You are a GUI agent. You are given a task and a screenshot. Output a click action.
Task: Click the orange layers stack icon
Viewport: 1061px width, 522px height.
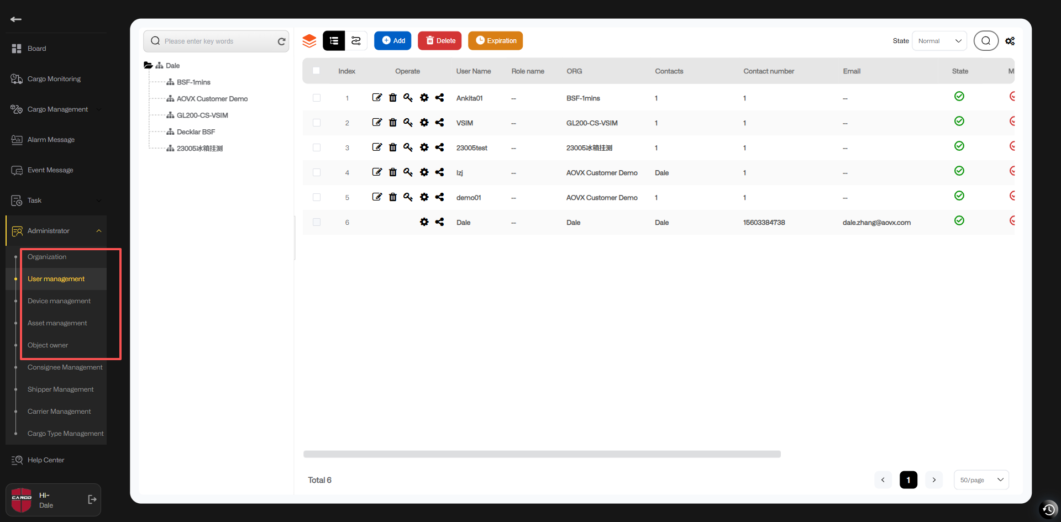[309, 41]
